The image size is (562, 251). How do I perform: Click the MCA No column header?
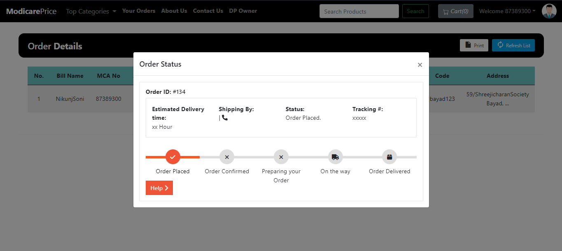pyautogui.click(x=109, y=76)
